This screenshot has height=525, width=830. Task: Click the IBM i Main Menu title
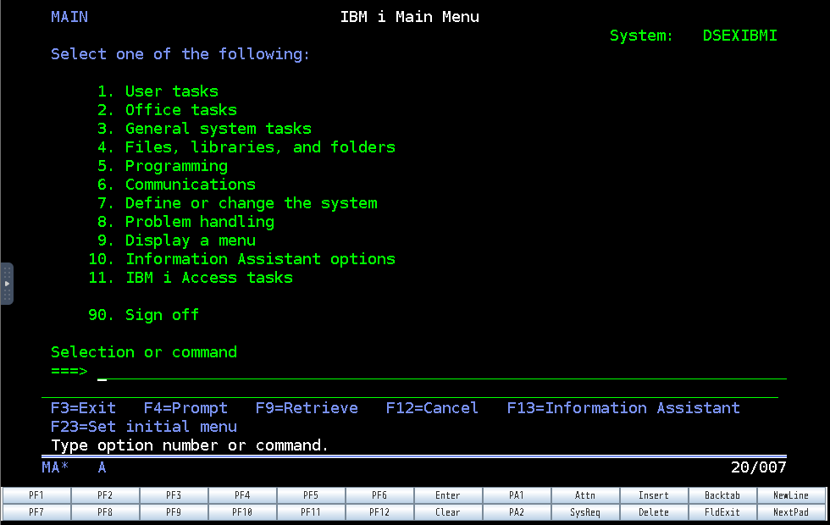click(410, 17)
